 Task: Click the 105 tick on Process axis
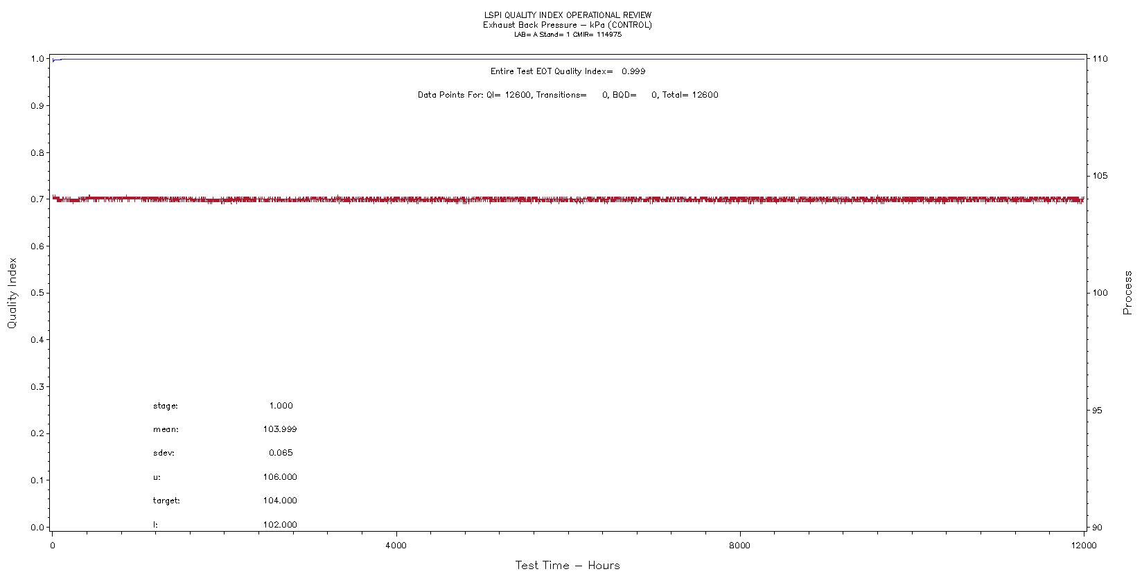pos(1100,176)
